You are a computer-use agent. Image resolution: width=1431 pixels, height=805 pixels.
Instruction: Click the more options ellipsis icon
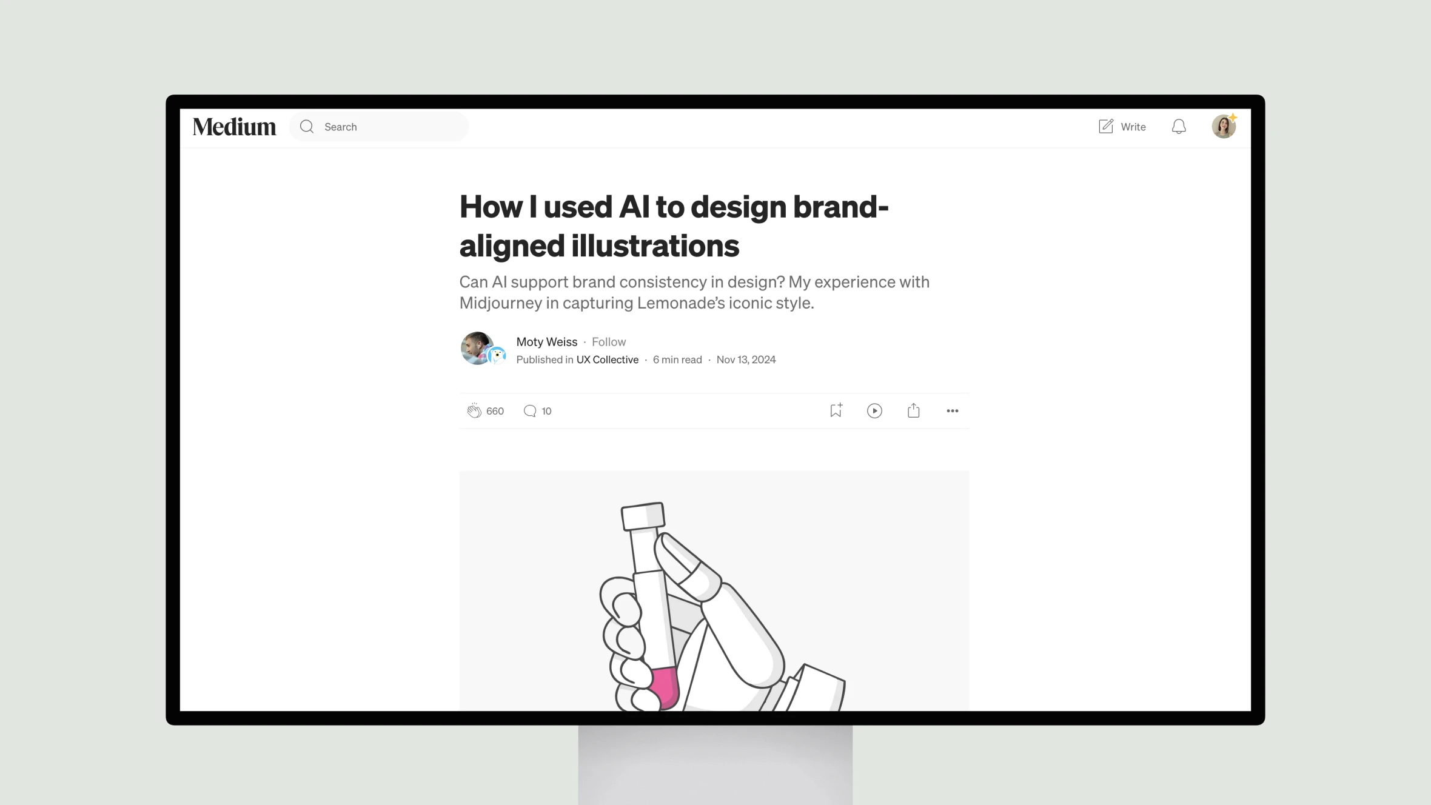pyautogui.click(x=953, y=410)
